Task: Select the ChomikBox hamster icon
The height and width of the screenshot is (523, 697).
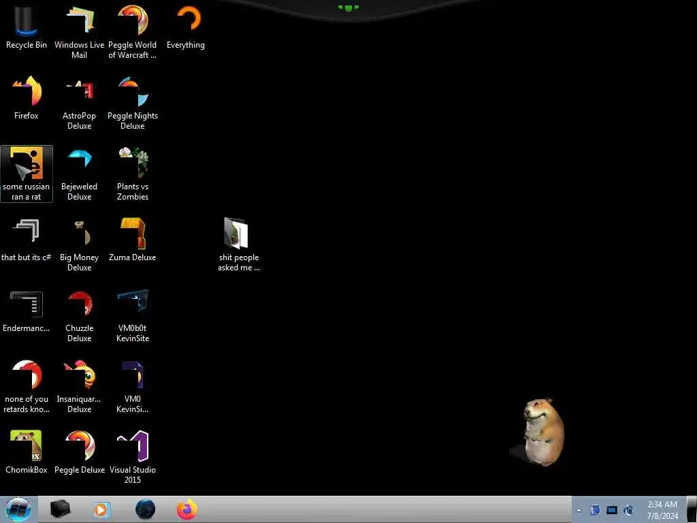Action: (27, 452)
